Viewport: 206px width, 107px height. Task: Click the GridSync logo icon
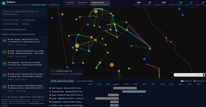pyautogui.click(x=4, y=3)
